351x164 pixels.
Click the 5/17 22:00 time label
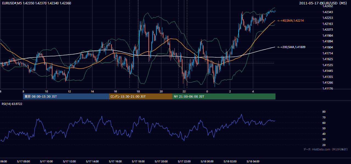(184, 162)
